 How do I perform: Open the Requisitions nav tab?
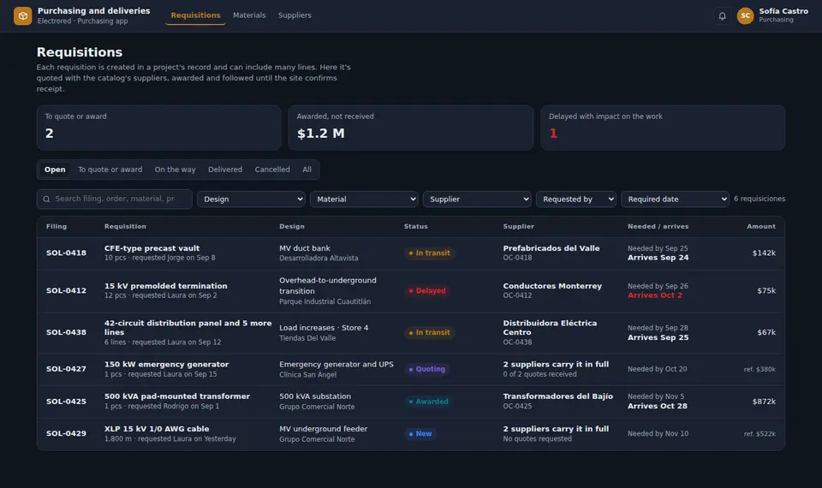[x=195, y=15]
